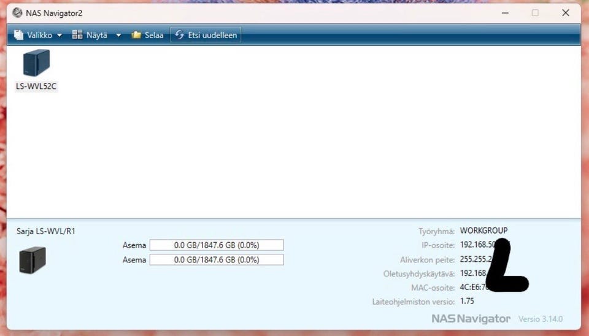
Task: Click the Etsi uudelleen refresh arrows icon
Action: coord(180,35)
